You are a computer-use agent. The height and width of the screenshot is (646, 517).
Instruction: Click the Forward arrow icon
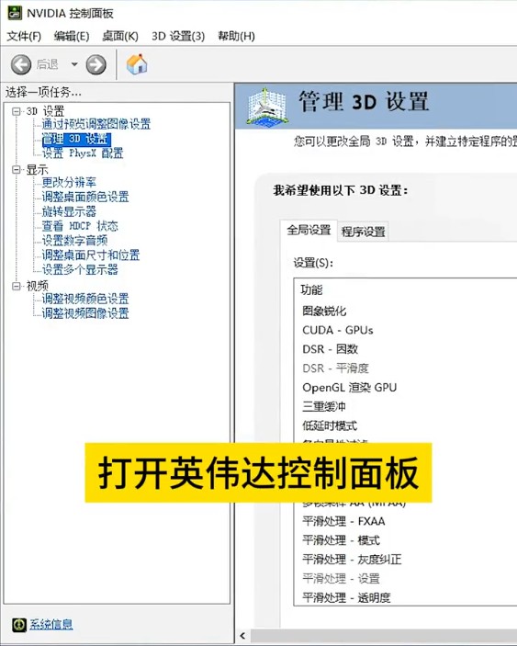pos(96,64)
